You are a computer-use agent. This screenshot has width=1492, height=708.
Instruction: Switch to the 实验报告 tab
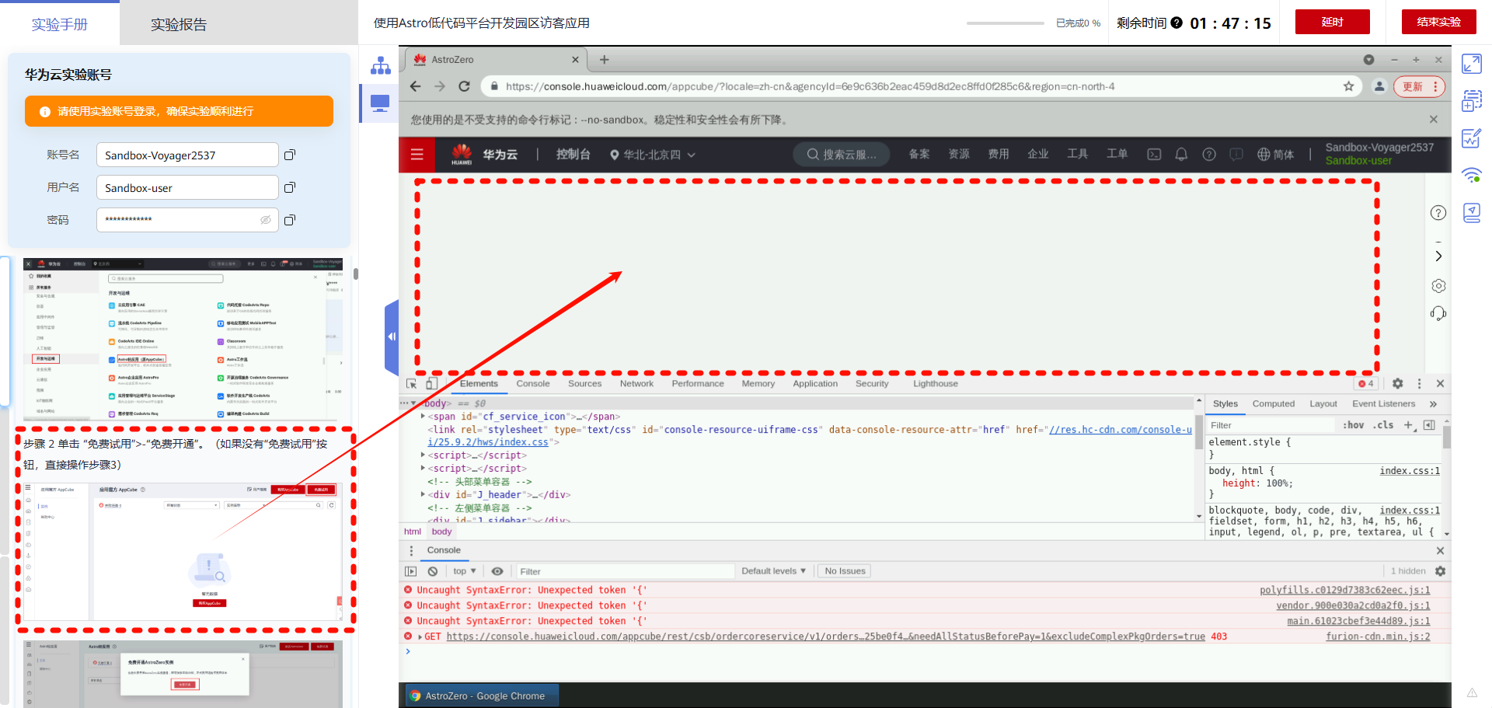(x=179, y=24)
